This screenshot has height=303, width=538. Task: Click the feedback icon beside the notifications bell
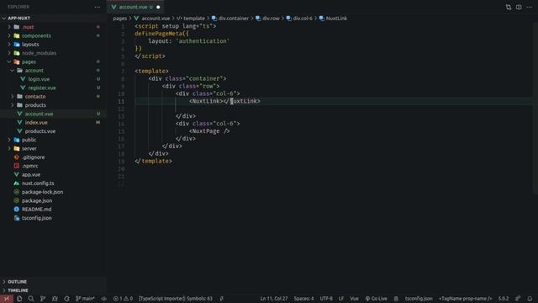(x=518, y=299)
